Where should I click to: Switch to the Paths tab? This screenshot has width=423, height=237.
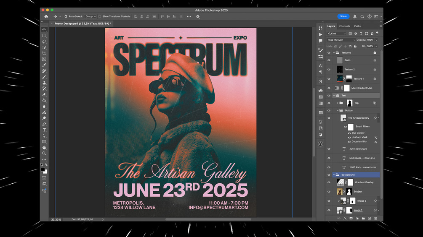[x=357, y=26]
